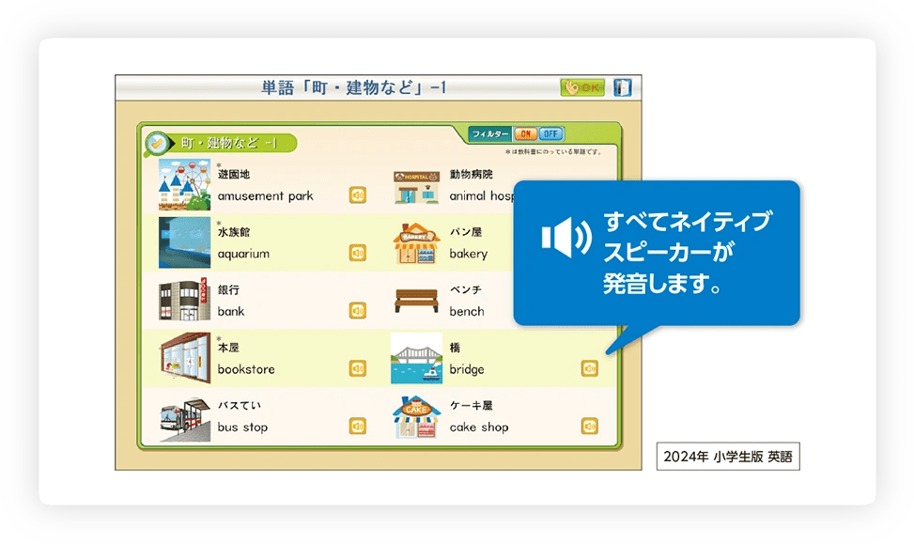Click the bridge picture

coord(416,359)
